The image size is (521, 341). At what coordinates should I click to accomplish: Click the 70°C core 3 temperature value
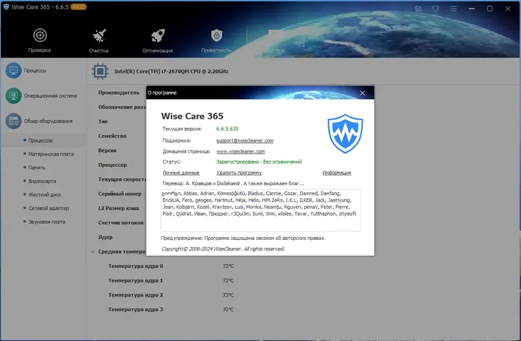click(x=229, y=310)
